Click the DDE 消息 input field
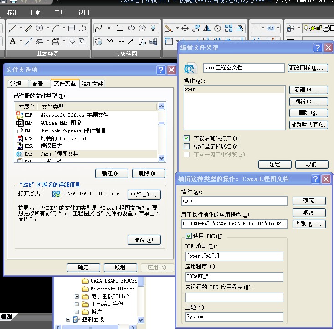 [234, 256]
